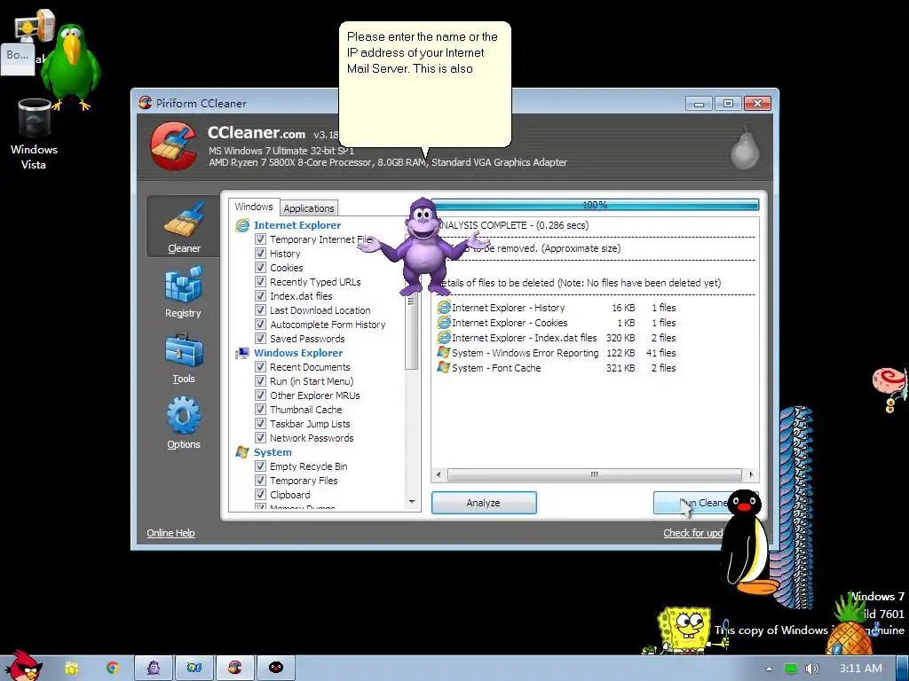Viewport: 909px width, 681px height.
Task: Toggle Network Passwords checkbox
Action: [260, 438]
